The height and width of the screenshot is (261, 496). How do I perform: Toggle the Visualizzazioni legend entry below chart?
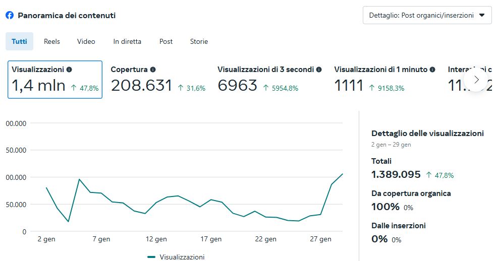pyautogui.click(x=176, y=257)
